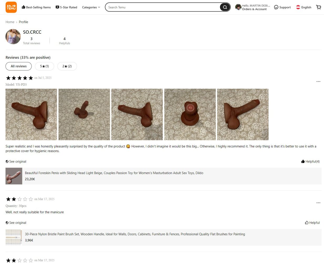Image resolution: width=324 pixels, height=263 pixels.
Task: Click the '3 Total reviews' stat
Action: tap(32, 41)
